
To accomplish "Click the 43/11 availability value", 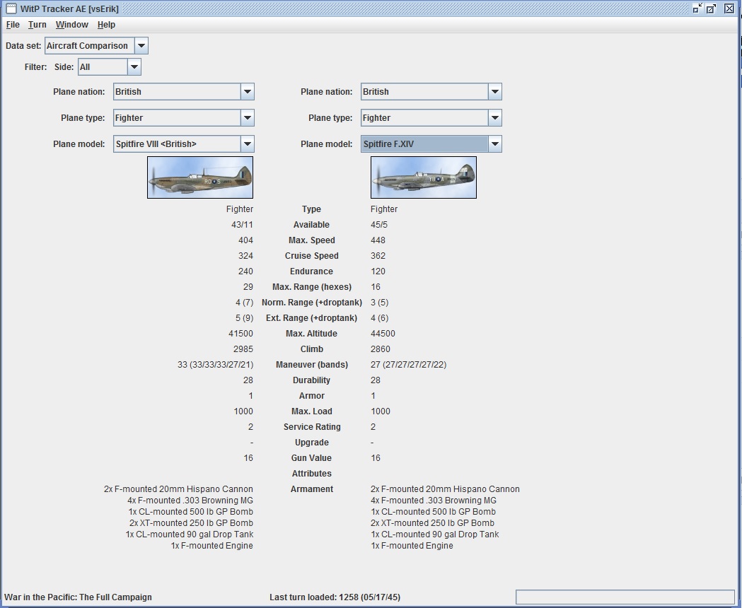I will click(242, 225).
